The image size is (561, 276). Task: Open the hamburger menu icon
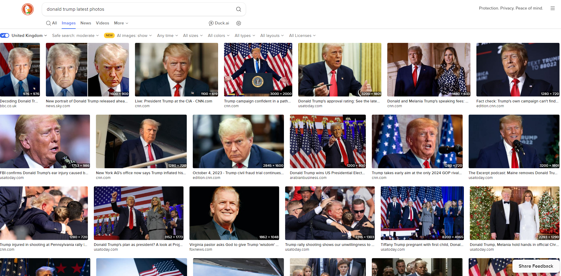click(552, 8)
